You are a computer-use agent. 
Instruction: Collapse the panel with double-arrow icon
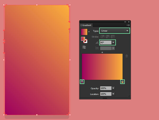point(125,22)
